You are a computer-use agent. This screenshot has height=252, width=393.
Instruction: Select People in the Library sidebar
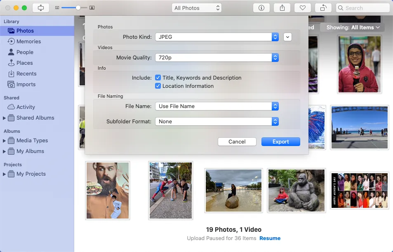pyautogui.click(x=26, y=52)
